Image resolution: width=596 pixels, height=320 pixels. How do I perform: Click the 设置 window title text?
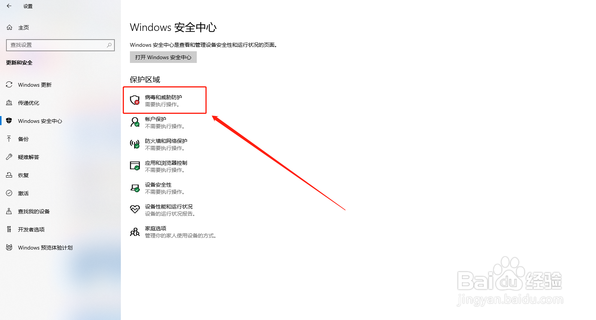28,6
